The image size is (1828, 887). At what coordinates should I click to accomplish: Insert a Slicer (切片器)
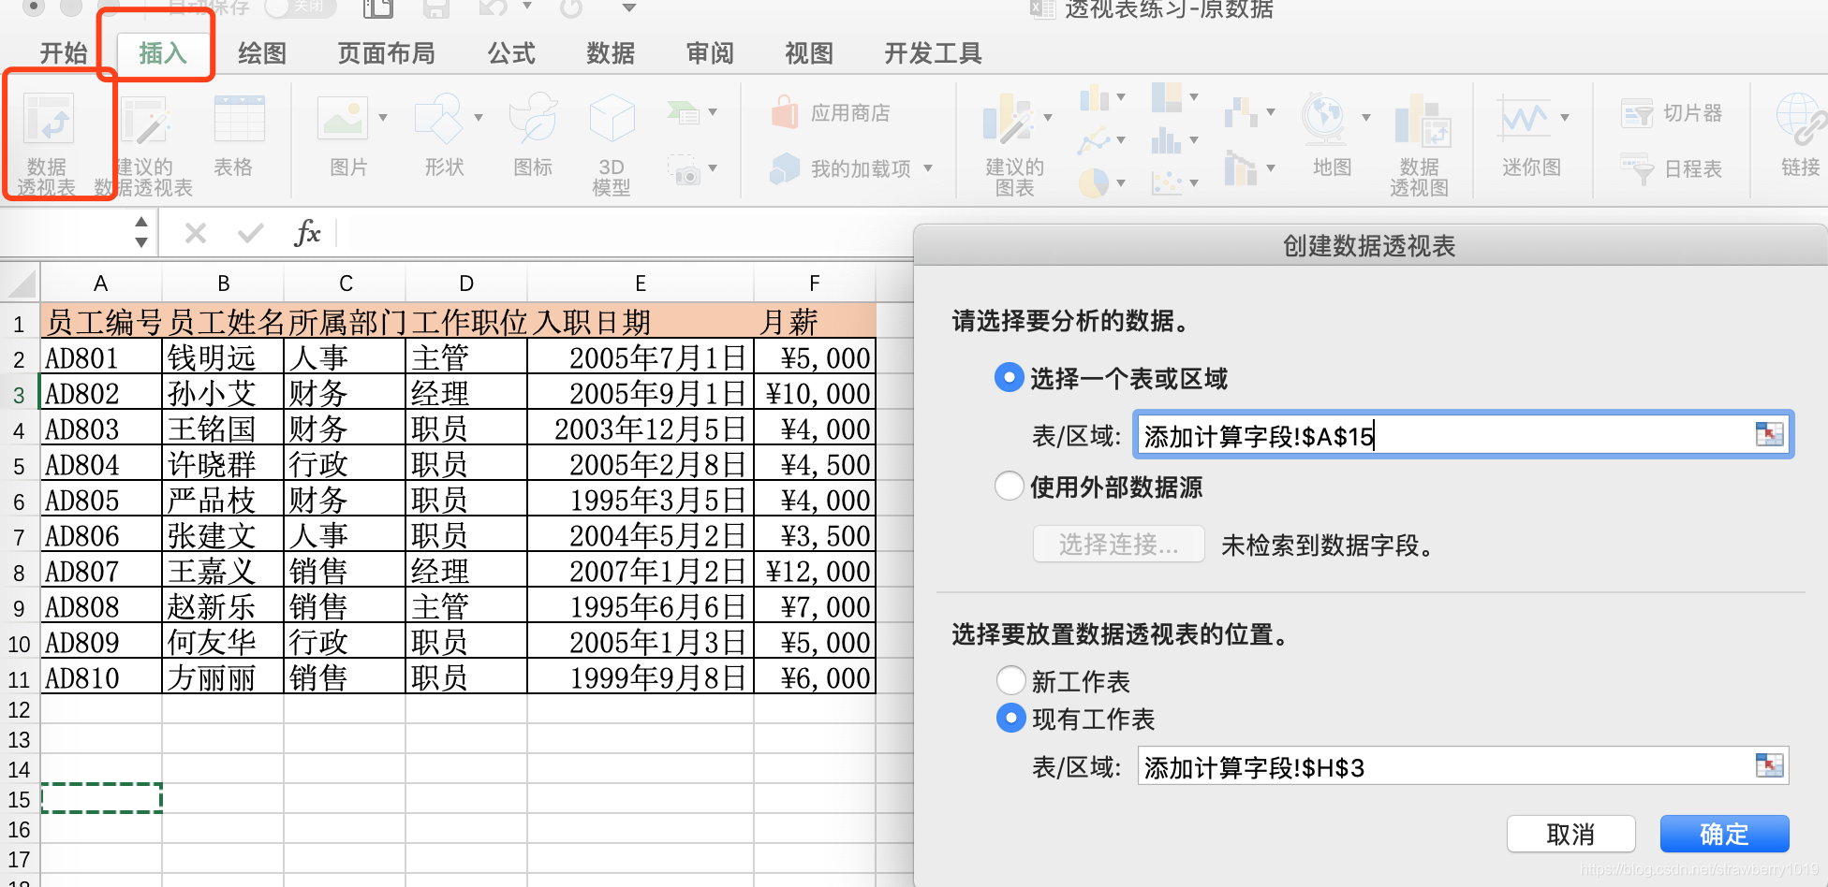(x=1672, y=113)
